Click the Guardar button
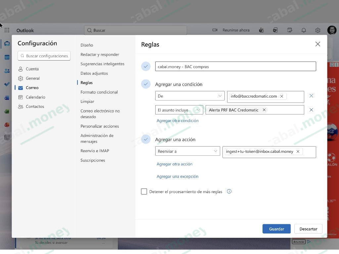 (x=276, y=229)
